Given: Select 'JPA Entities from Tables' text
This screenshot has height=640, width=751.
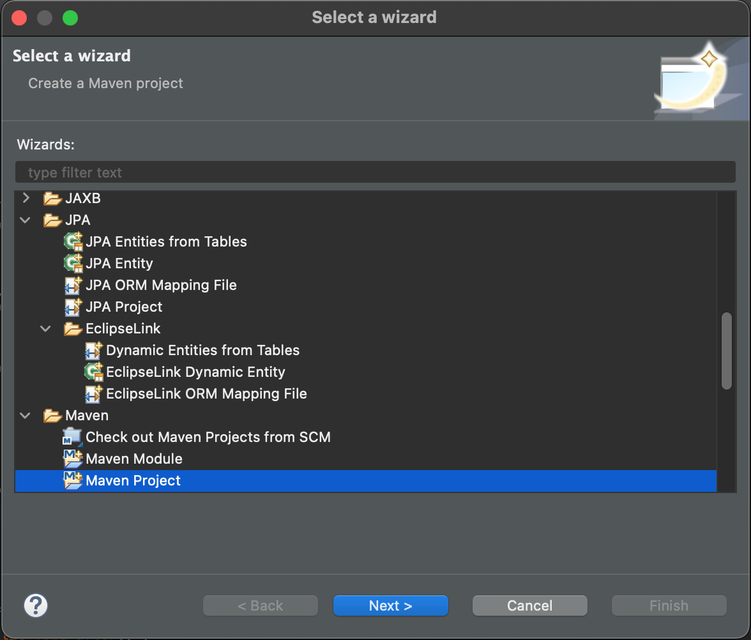Looking at the screenshot, I should click(x=166, y=241).
